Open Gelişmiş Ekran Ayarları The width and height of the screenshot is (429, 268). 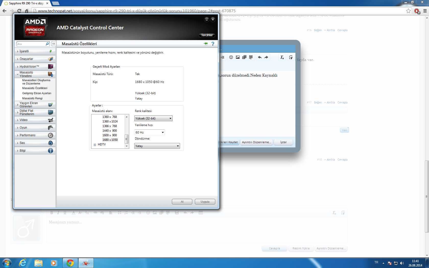pos(37,93)
